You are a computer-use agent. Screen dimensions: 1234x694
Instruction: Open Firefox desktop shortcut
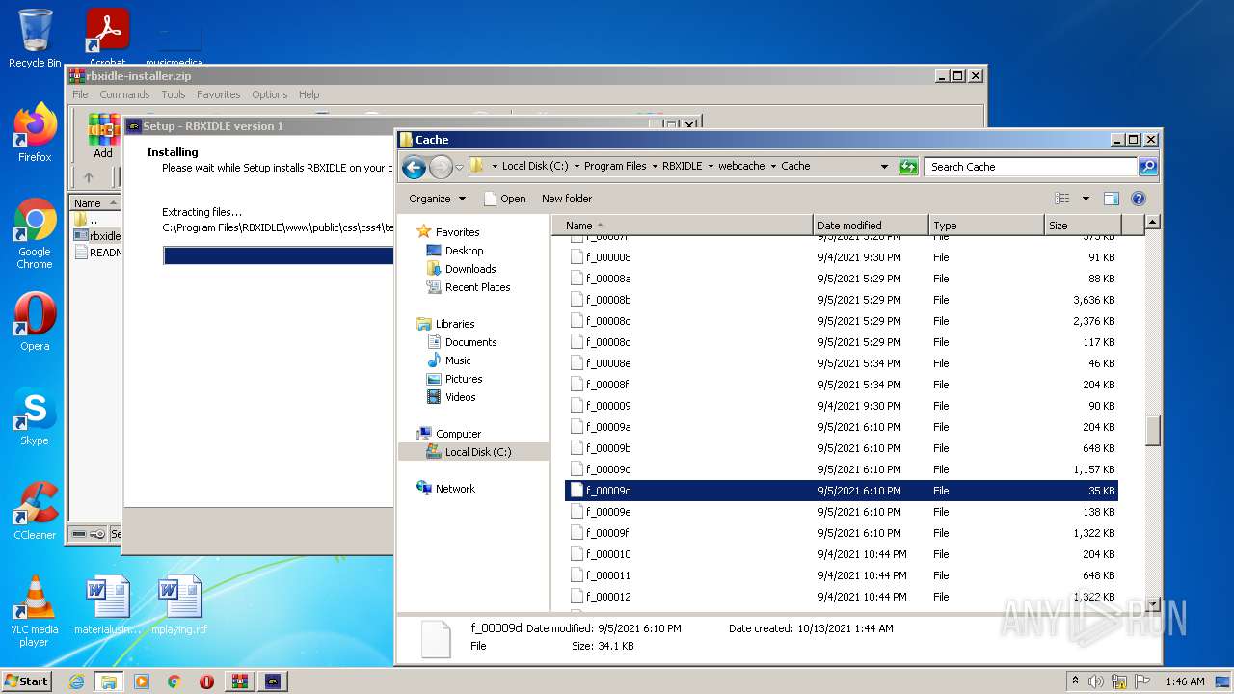(35, 133)
